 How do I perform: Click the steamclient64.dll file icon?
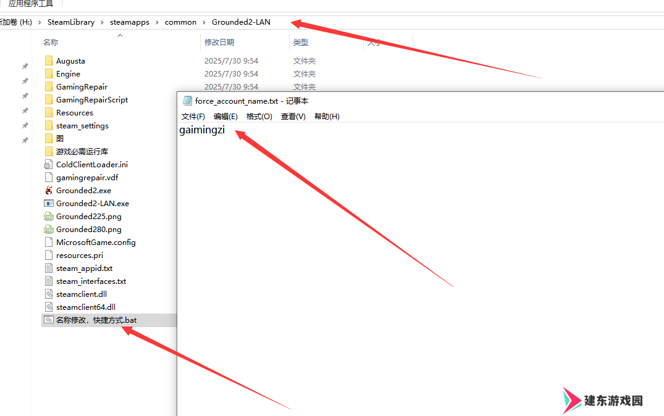click(49, 307)
